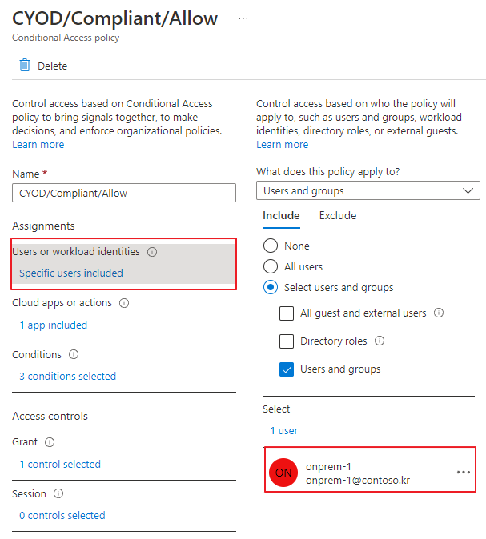
Task: Click the Delete button label
Action: click(x=52, y=66)
